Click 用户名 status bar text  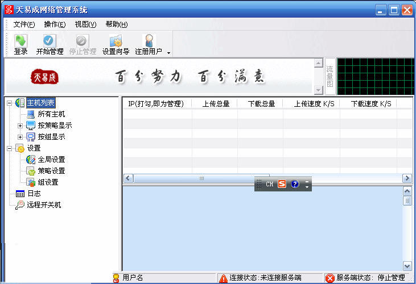coord(133,278)
